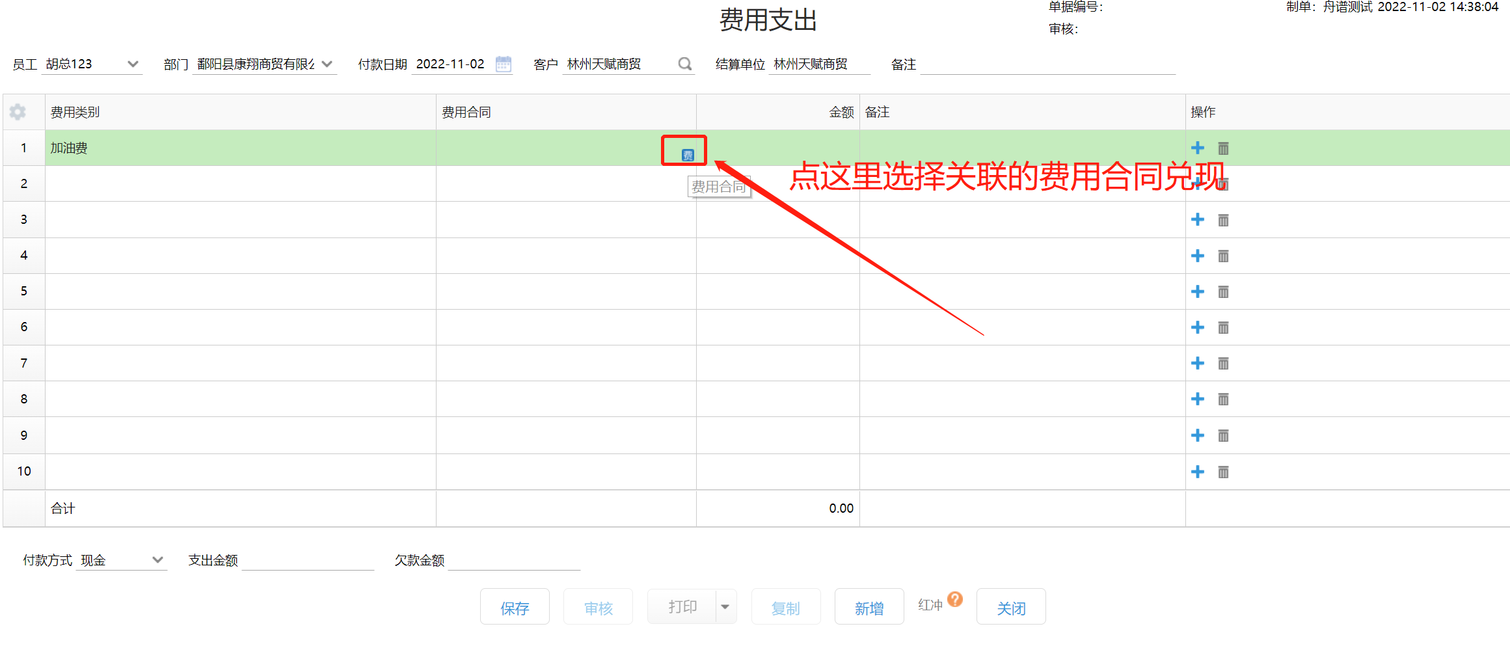Expand the 付款方式 payment method dropdown
The image size is (1510, 661).
click(x=157, y=560)
